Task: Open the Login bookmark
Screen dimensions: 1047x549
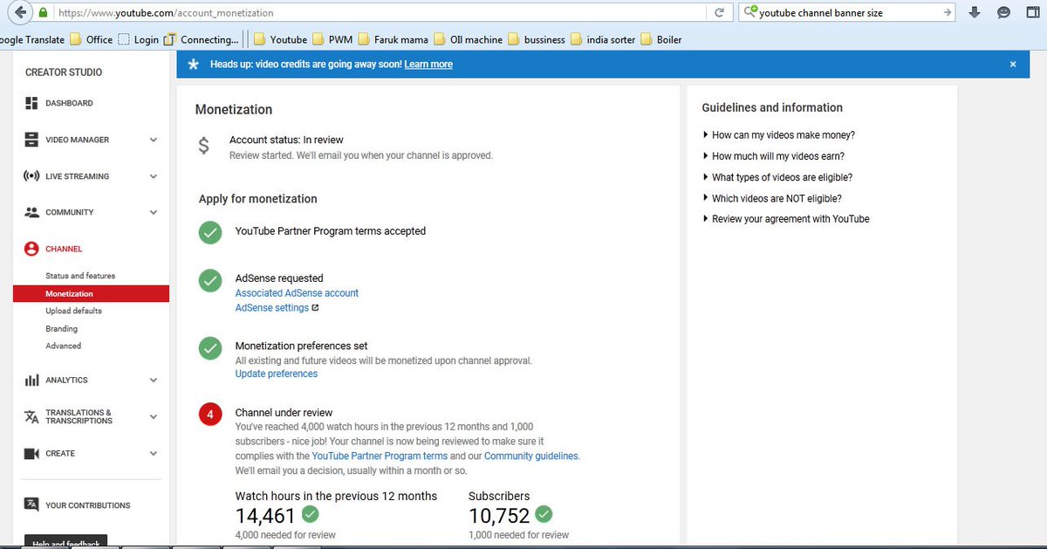Action: point(138,39)
